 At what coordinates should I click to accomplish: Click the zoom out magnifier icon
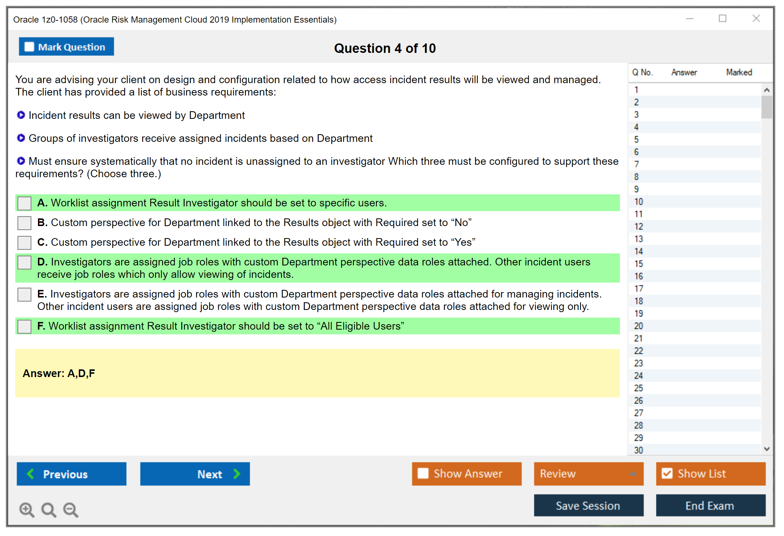pyautogui.click(x=71, y=509)
